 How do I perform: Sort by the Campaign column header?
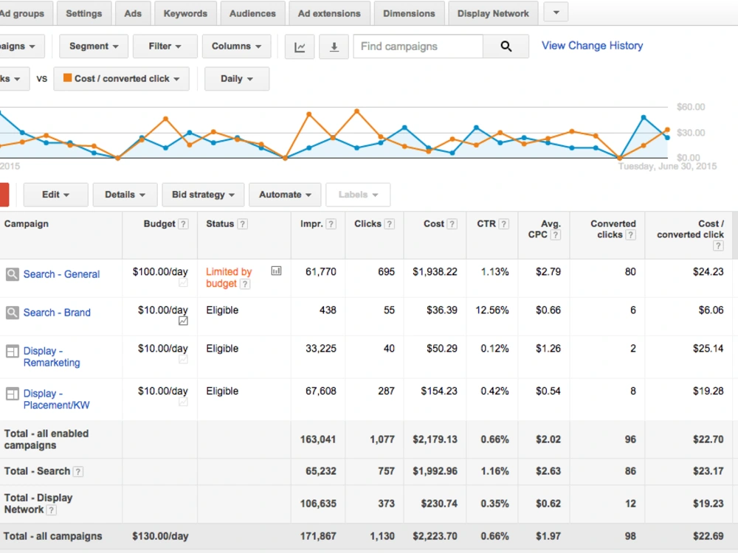27,224
